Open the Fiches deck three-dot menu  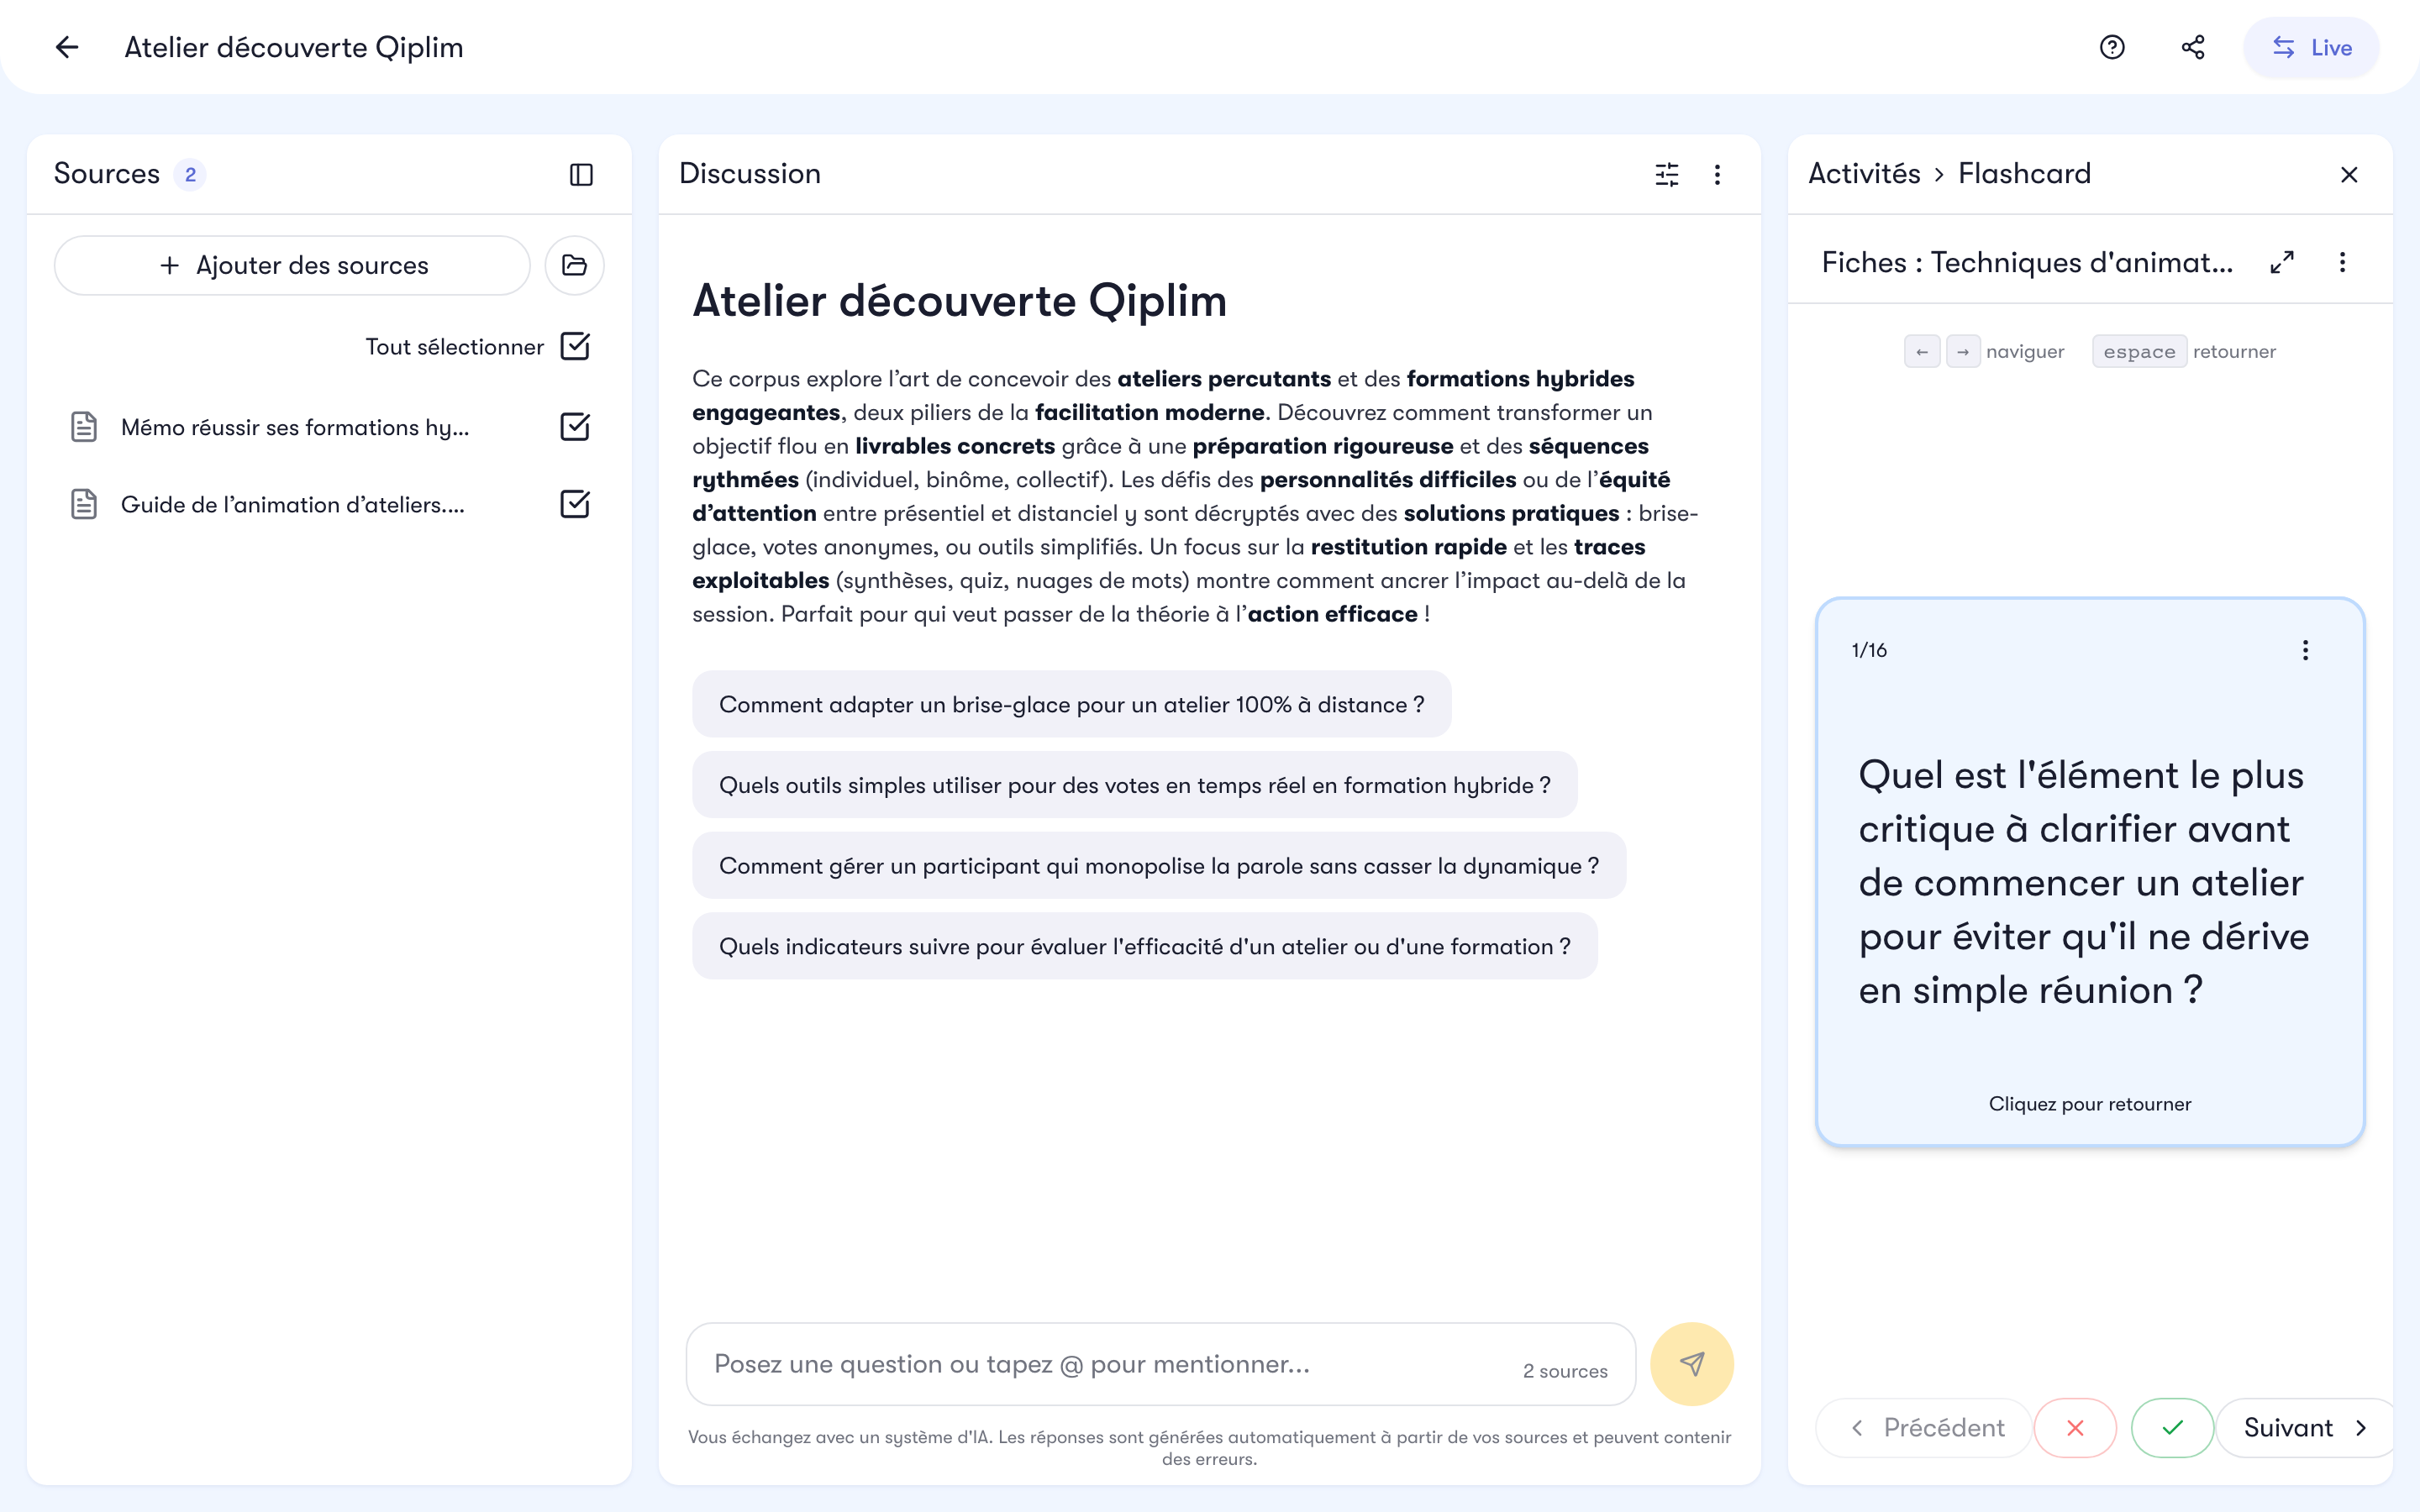(x=2342, y=262)
